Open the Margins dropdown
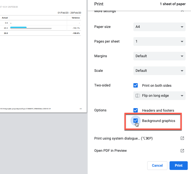The height and width of the screenshot is (174, 191). tap(159, 56)
